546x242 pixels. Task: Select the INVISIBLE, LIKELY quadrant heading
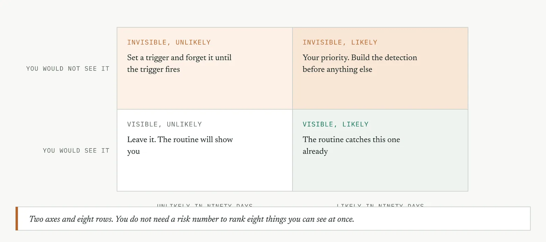click(x=340, y=42)
